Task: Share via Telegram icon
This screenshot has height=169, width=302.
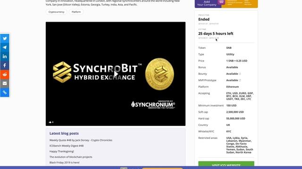Action: tap(5, 47)
